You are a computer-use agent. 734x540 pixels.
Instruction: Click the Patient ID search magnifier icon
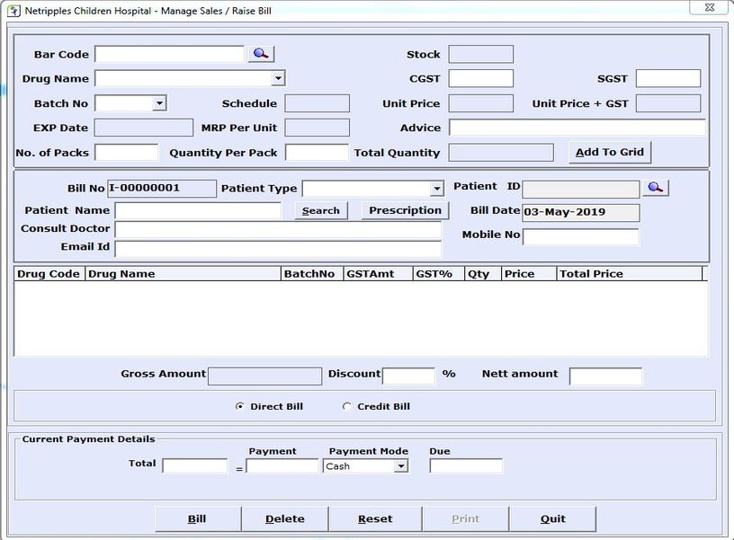click(656, 188)
